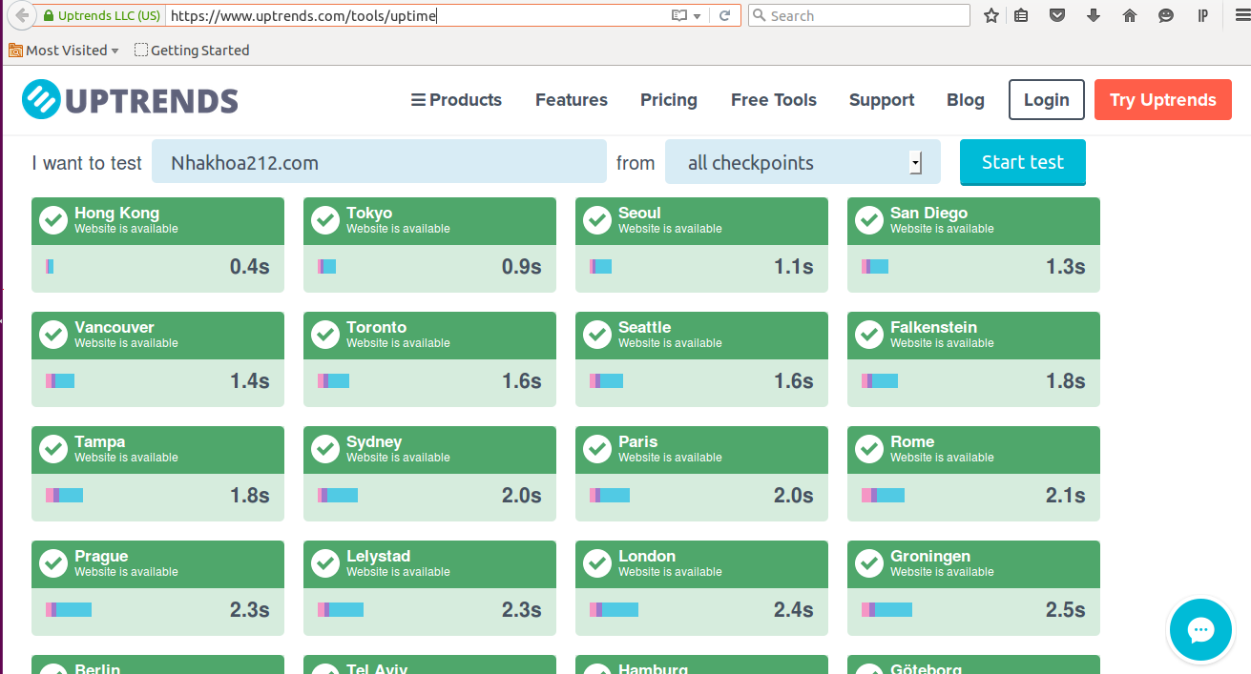Screen dimensions: 1251x674
Task: Open downloads arrow icon
Action: [x=1094, y=15]
